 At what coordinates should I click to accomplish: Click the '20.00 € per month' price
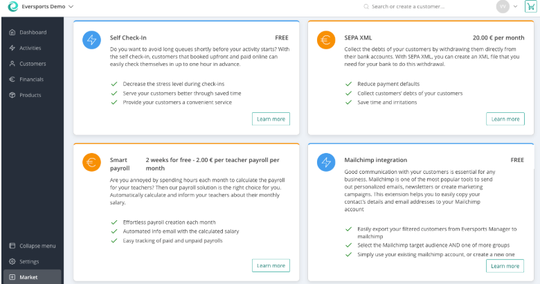tap(498, 38)
